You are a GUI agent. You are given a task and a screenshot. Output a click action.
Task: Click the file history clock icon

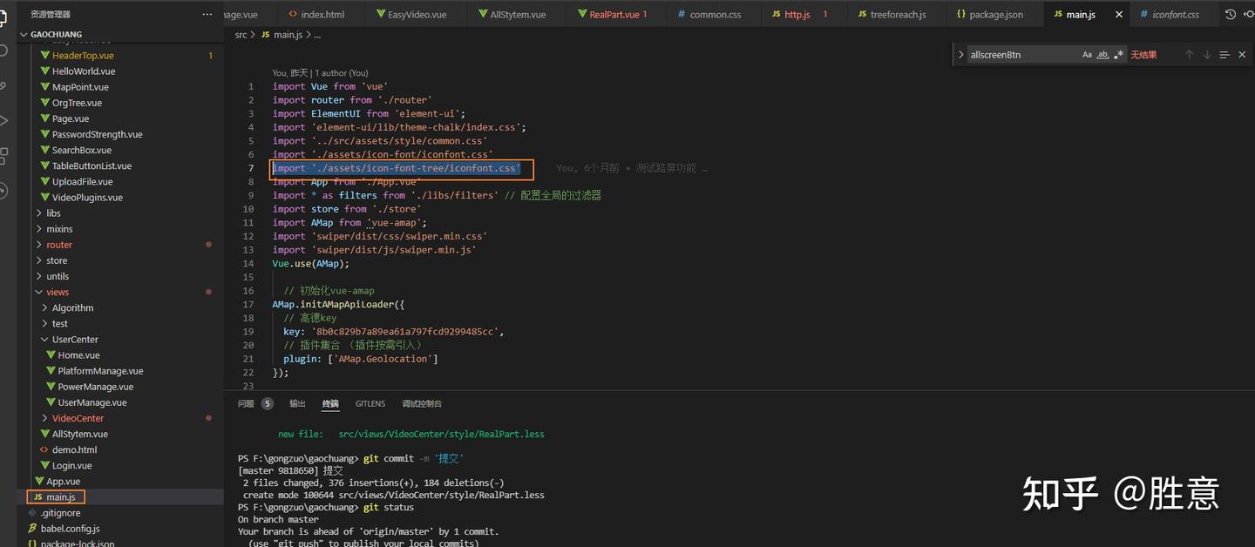(1230, 14)
